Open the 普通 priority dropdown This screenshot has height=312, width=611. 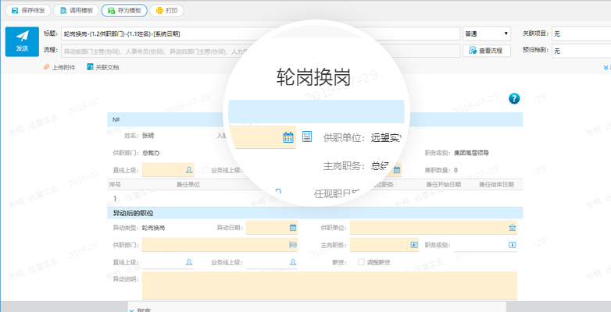[487, 34]
